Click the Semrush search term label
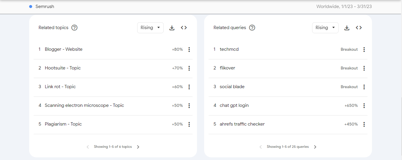This screenshot has width=402, height=160. pos(45,7)
